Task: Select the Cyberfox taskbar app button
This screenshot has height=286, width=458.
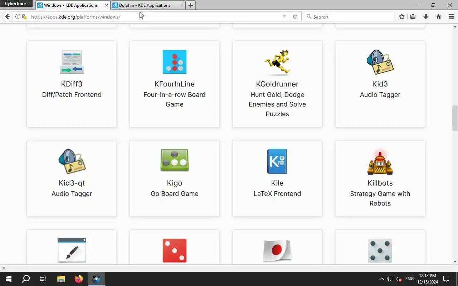Action: pyautogui.click(x=96, y=279)
